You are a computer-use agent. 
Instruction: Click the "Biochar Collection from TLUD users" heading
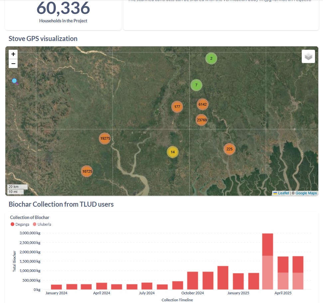[61, 204]
